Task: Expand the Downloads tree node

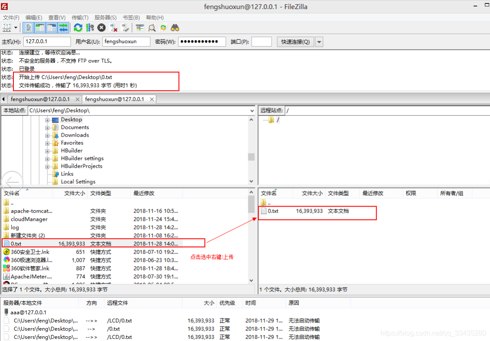Action: click(47, 136)
